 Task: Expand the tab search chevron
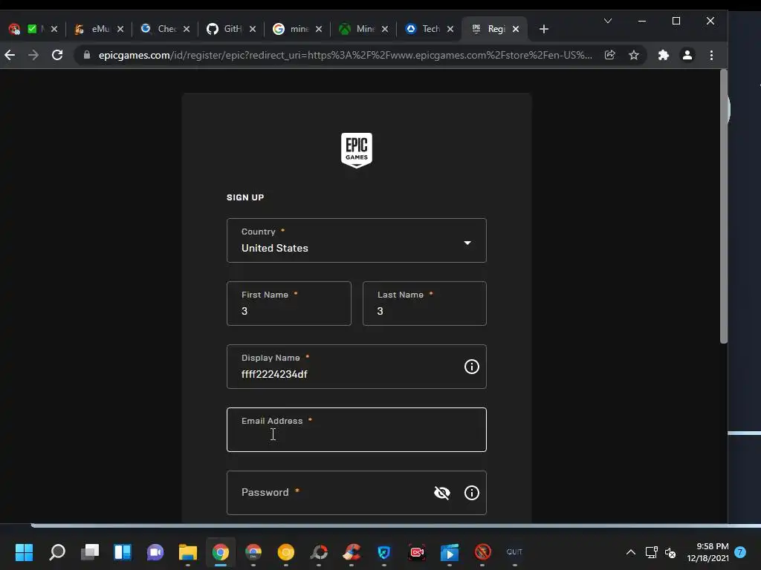click(608, 21)
